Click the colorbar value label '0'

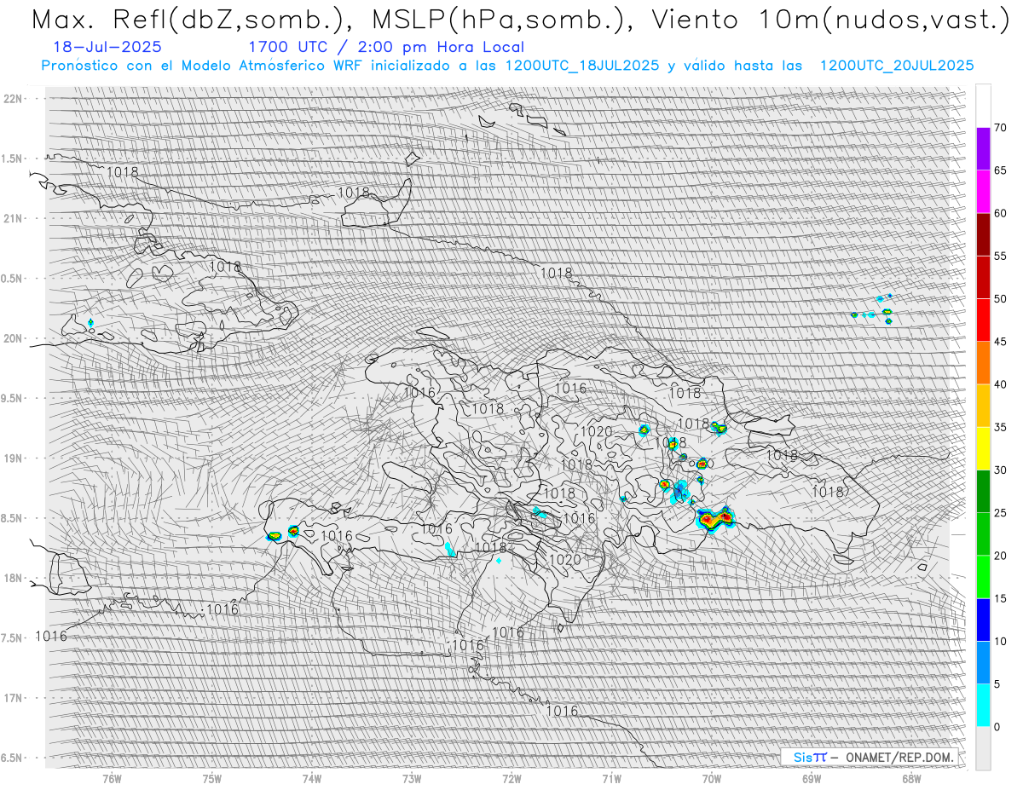pyautogui.click(x=997, y=727)
